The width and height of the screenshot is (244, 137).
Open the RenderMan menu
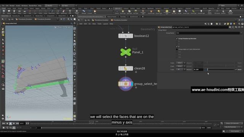click(33, 6)
